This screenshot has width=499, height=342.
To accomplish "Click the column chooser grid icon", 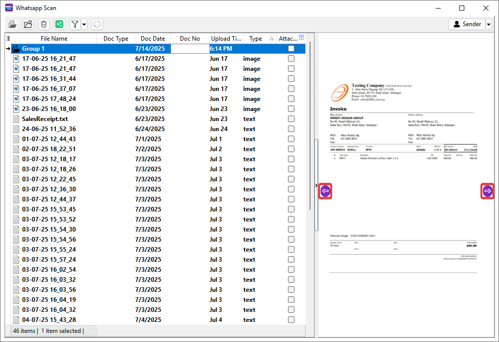I will [8, 39].
